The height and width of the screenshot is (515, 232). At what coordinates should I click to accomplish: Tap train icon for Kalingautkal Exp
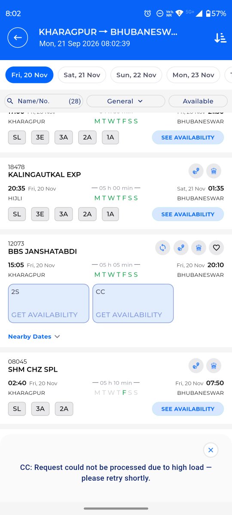pyautogui.click(x=214, y=171)
